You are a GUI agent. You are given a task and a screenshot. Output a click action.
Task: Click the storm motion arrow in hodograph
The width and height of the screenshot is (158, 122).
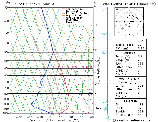(x=132, y=21)
